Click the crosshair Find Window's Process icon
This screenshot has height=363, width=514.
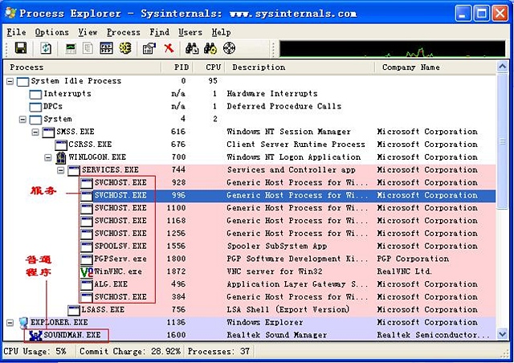click(229, 48)
